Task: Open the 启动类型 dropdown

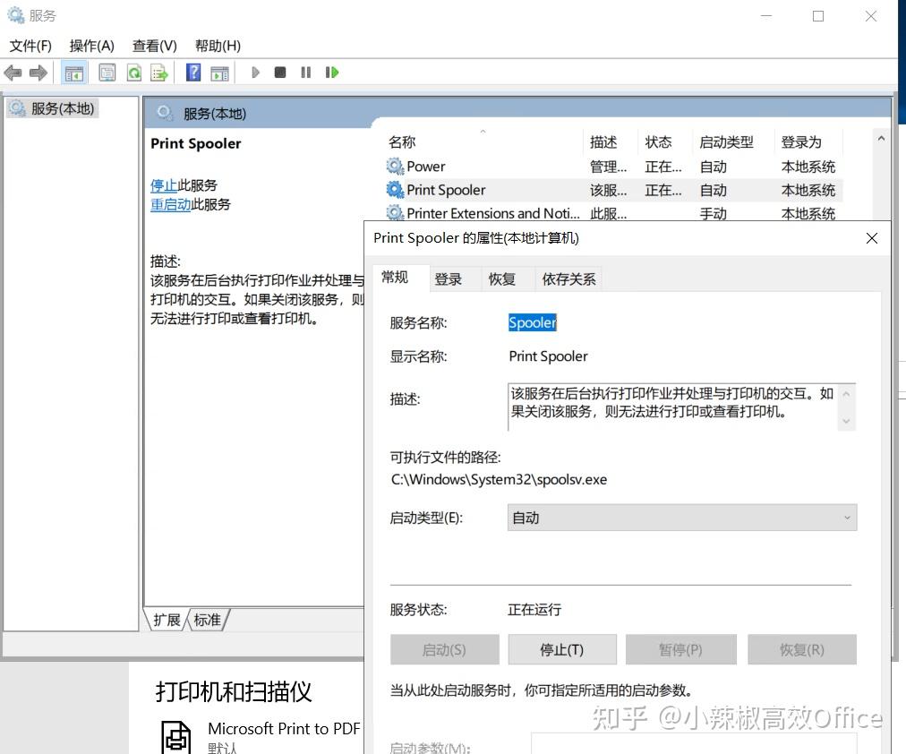Action: click(x=846, y=518)
